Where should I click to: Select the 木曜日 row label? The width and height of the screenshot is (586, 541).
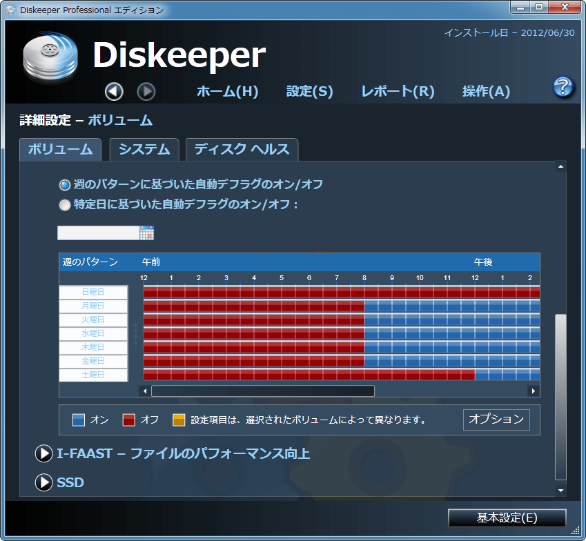coord(93,348)
